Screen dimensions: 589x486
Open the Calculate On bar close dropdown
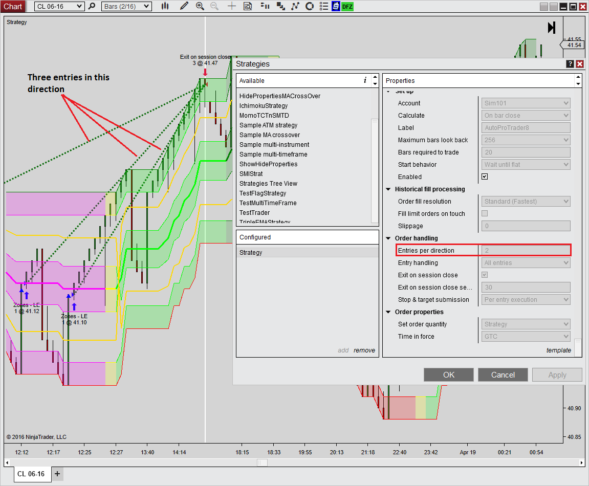(x=526, y=115)
